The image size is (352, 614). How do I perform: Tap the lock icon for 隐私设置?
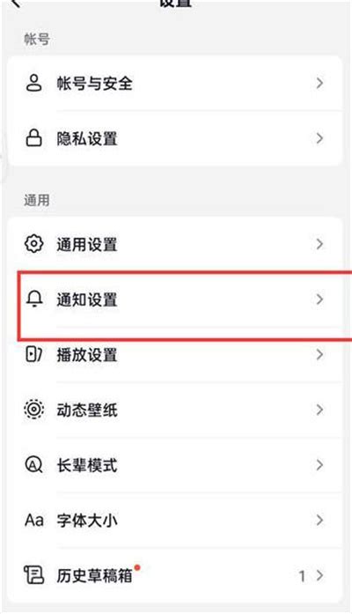tap(34, 138)
